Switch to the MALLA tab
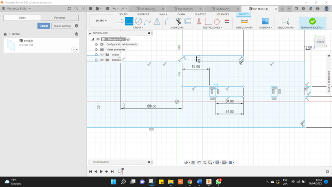Viewport: 332px width, 187px height. point(163,14)
